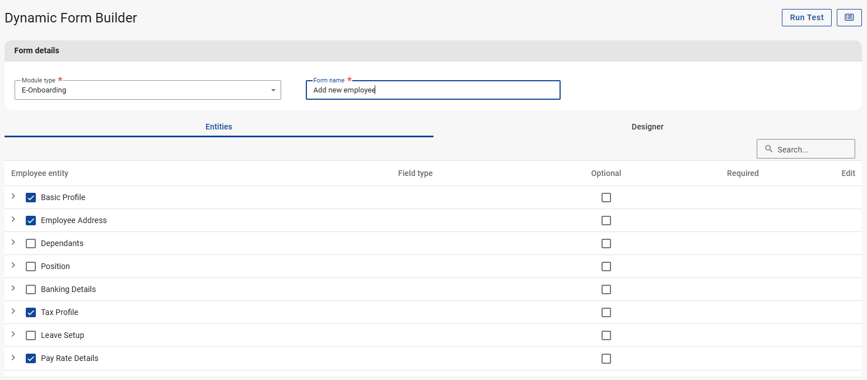Expand the Employee Address entity row
Image resolution: width=867 pixels, height=380 pixels.
click(13, 220)
